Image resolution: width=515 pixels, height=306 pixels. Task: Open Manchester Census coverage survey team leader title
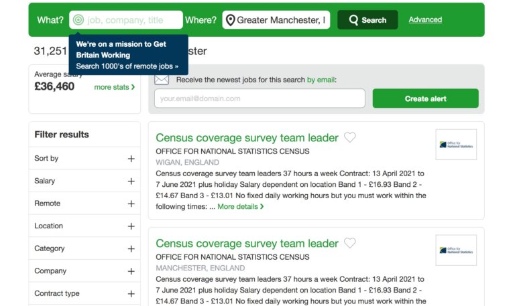tap(247, 243)
